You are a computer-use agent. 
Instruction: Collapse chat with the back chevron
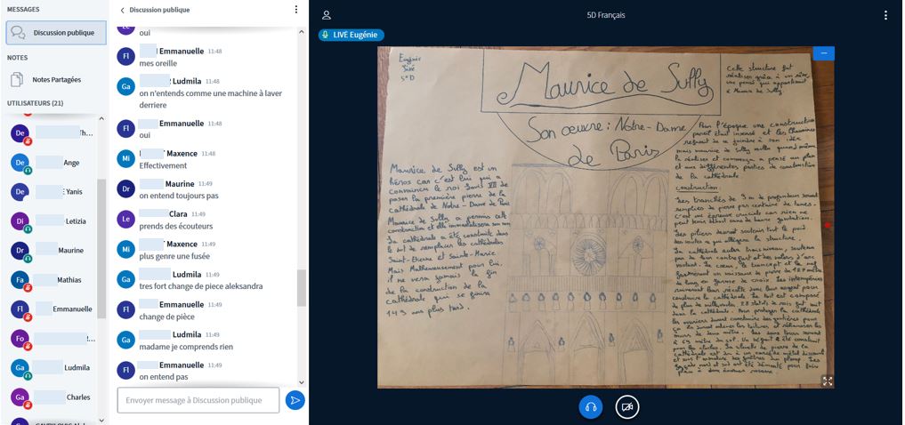[123, 10]
